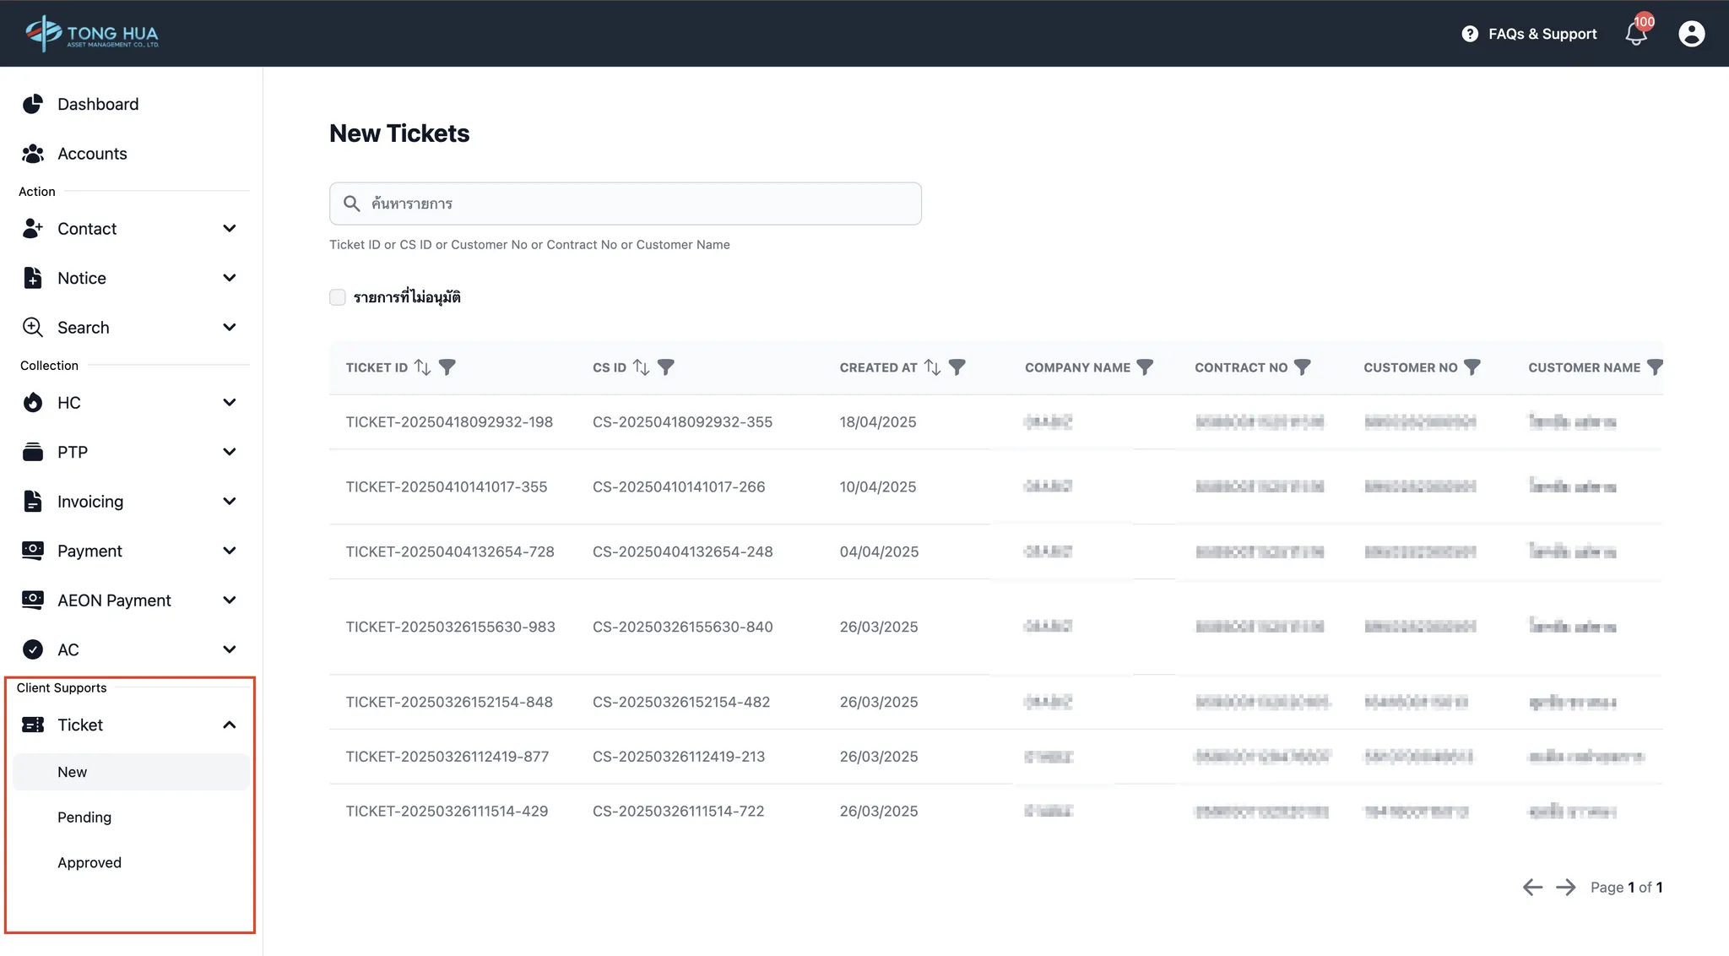The height and width of the screenshot is (956, 1729).
Task: Sort by Created At column arrows
Action: (932, 367)
